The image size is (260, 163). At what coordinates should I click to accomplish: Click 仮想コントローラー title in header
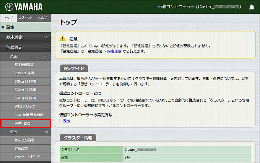(200, 7)
